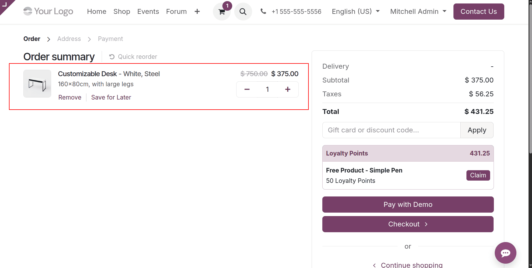
Task: Click the Order breadcrumb step
Action: pos(32,39)
